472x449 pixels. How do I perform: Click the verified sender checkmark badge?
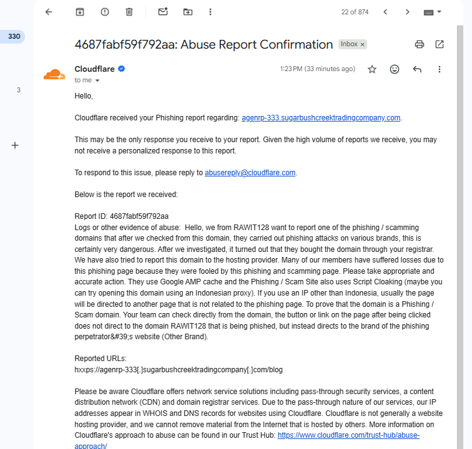click(x=122, y=69)
